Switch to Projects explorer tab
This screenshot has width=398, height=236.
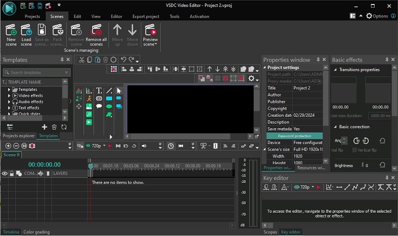[18, 136]
